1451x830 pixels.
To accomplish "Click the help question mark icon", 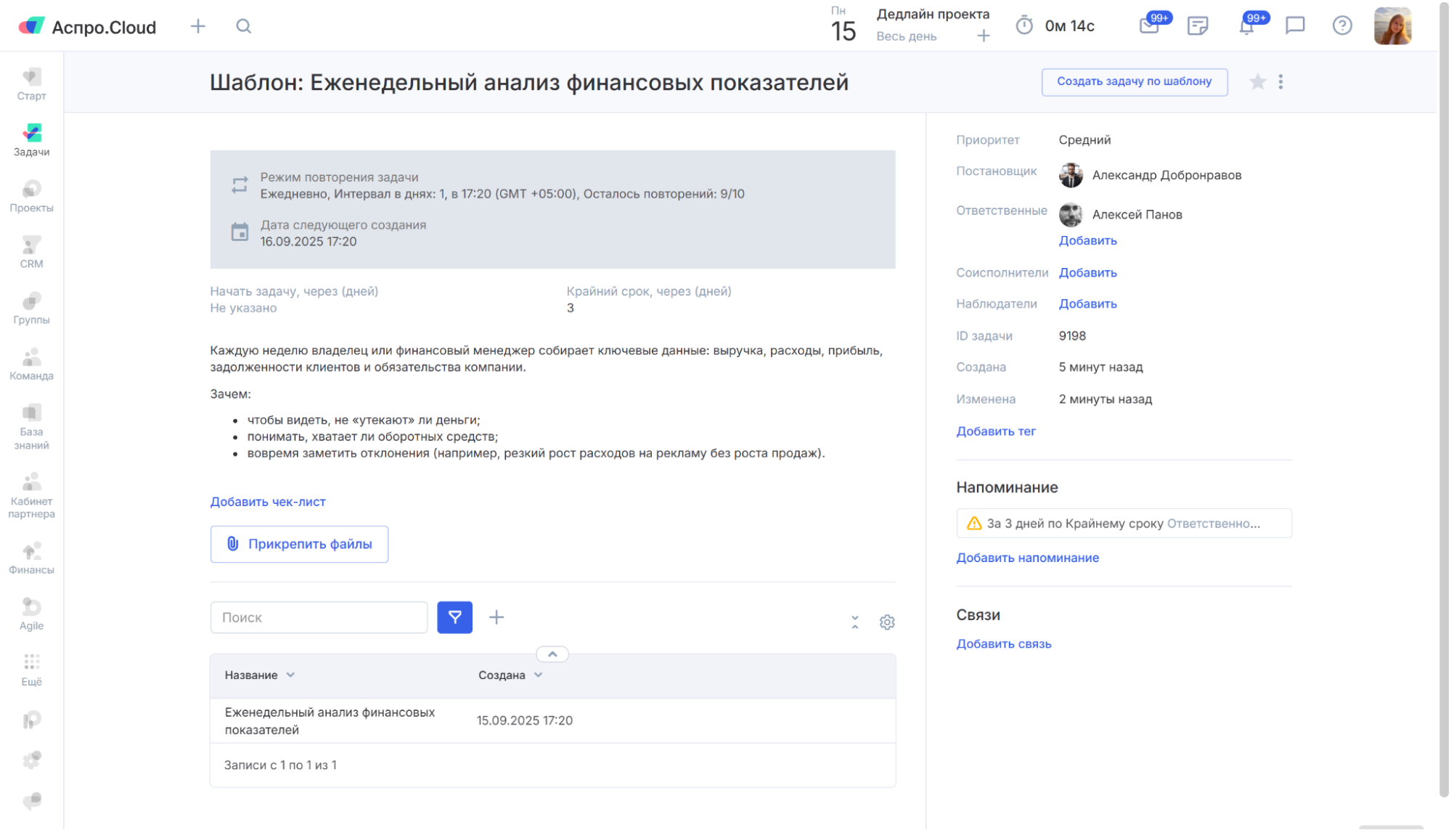I will click(1341, 26).
